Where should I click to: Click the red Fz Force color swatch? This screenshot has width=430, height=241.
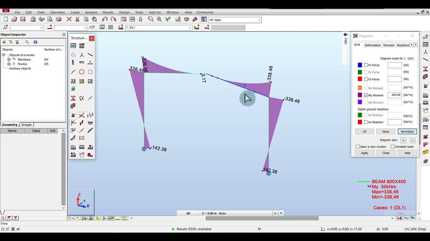pyautogui.click(x=360, y=79)
